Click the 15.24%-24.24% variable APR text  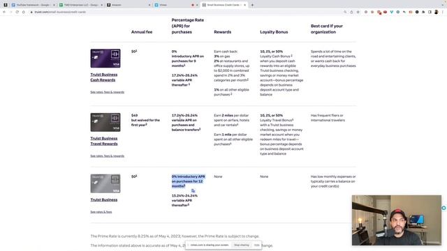[x=184, y=200]
